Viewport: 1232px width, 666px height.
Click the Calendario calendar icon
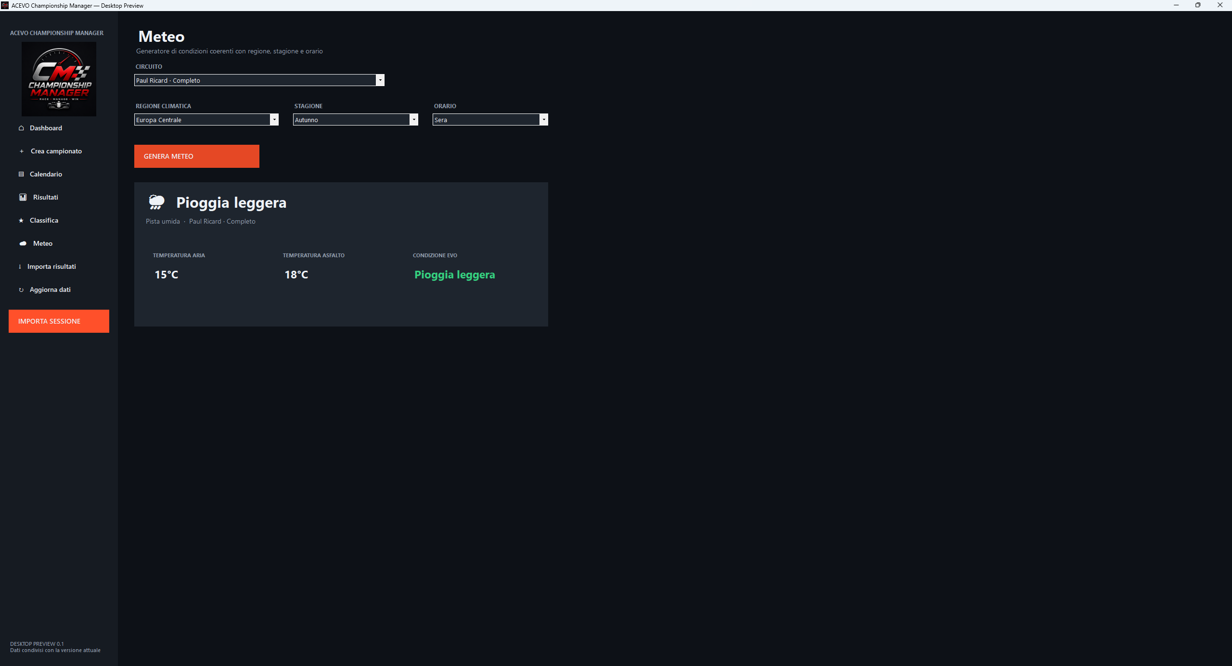[x=21, y=174]
